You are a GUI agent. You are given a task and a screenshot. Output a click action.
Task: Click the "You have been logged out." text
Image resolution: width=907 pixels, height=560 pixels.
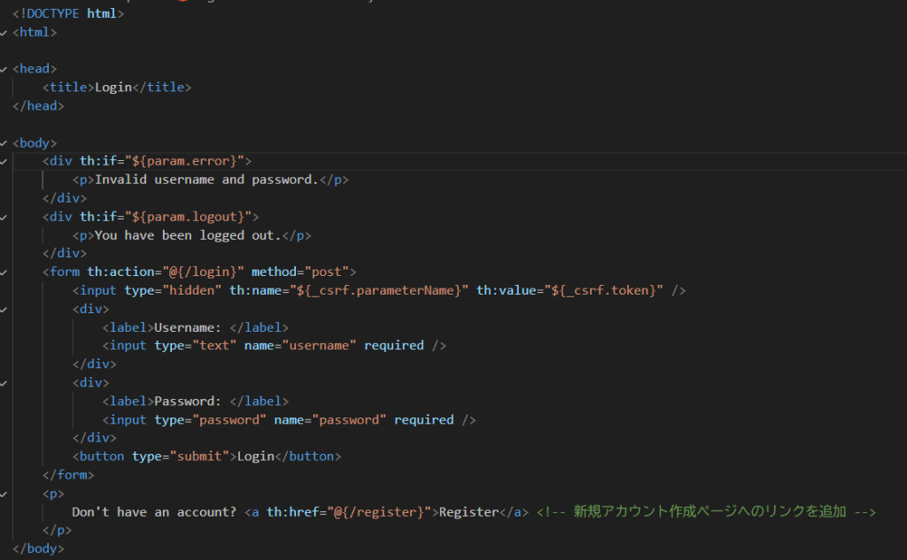click(194, 235)
